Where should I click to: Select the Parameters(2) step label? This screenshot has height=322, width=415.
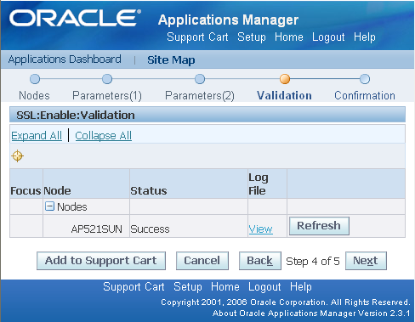200,95
